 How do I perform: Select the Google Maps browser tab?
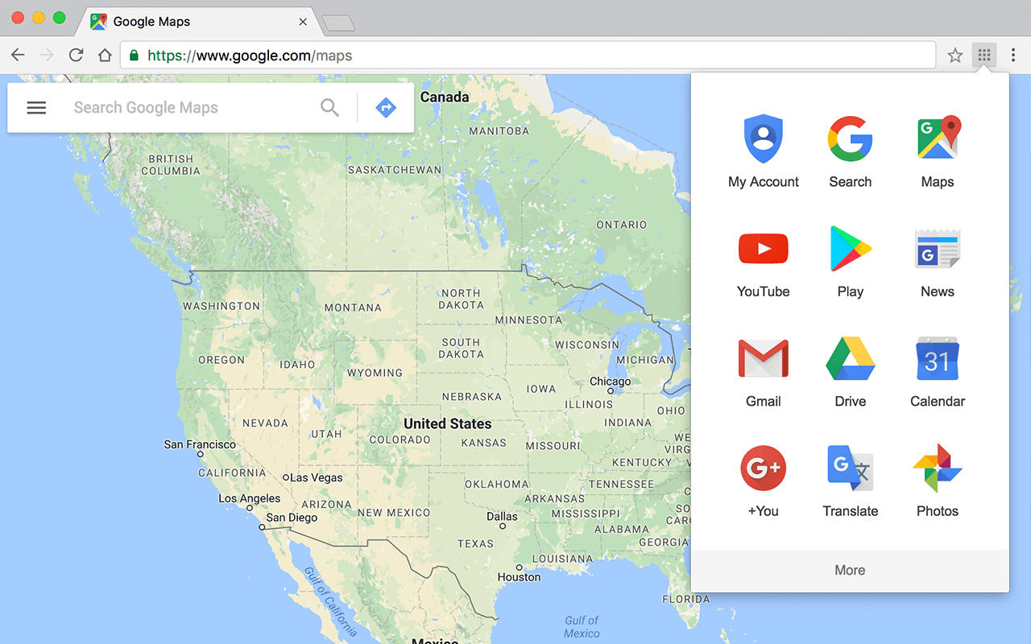click(200, 22)
